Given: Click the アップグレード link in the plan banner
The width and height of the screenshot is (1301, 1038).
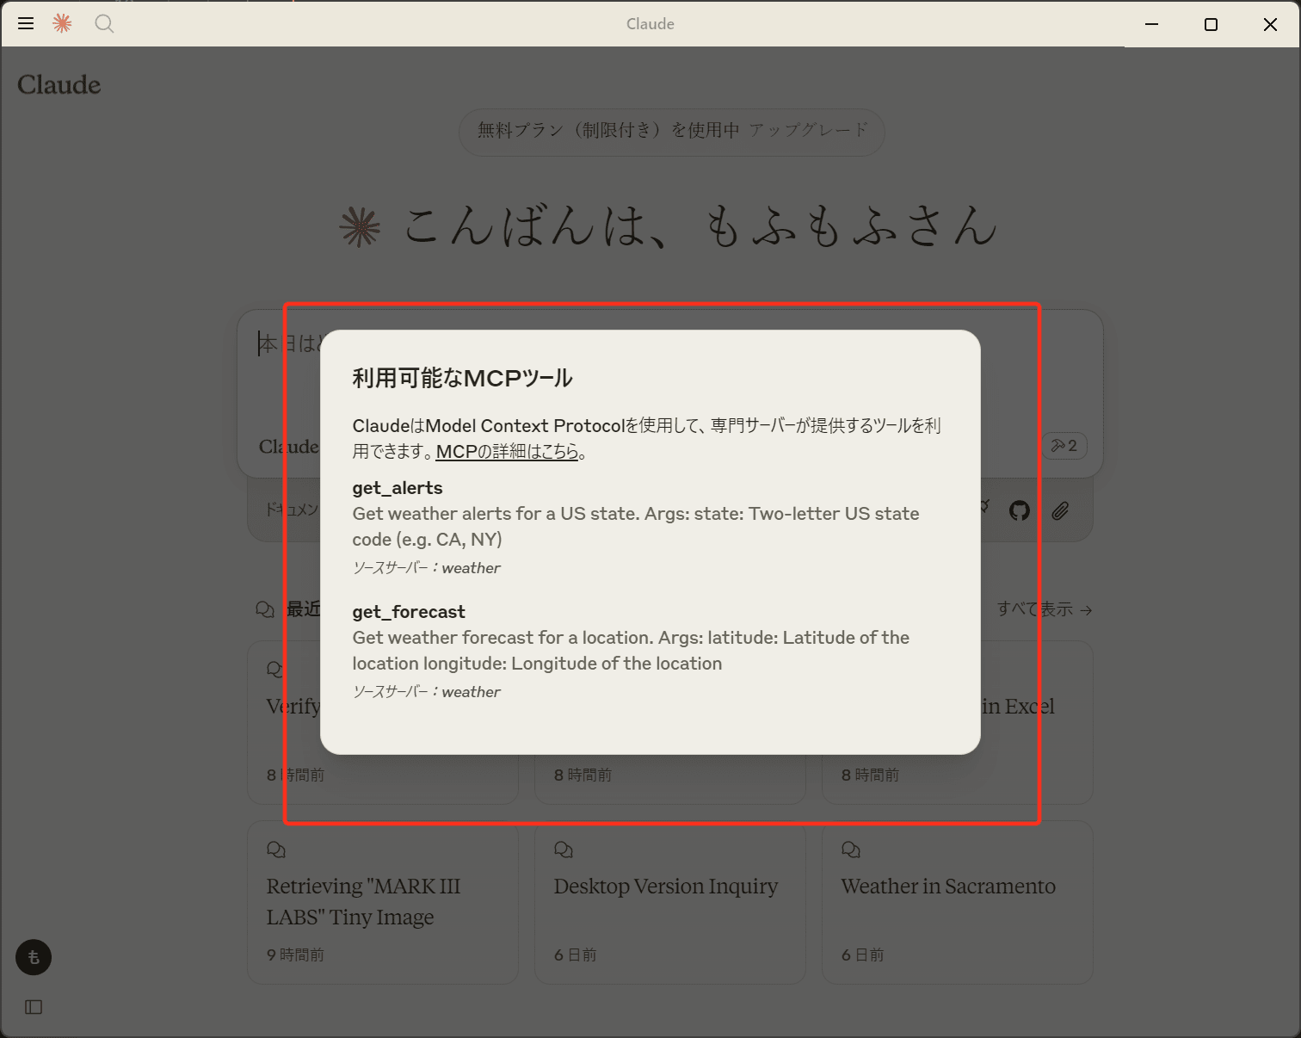Looking at the screenshot, I should pyautogui.click(x=807, y=131).
